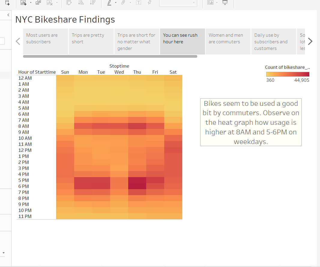Switch to the 'Trips are pretty short' story point
Image resolution: width=320 pixels, height=267 pixels.
pyautogui.click(x=91, y=41)
